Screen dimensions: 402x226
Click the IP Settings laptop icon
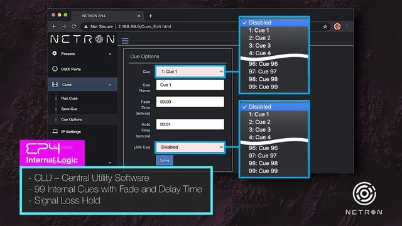coord(55,131)
